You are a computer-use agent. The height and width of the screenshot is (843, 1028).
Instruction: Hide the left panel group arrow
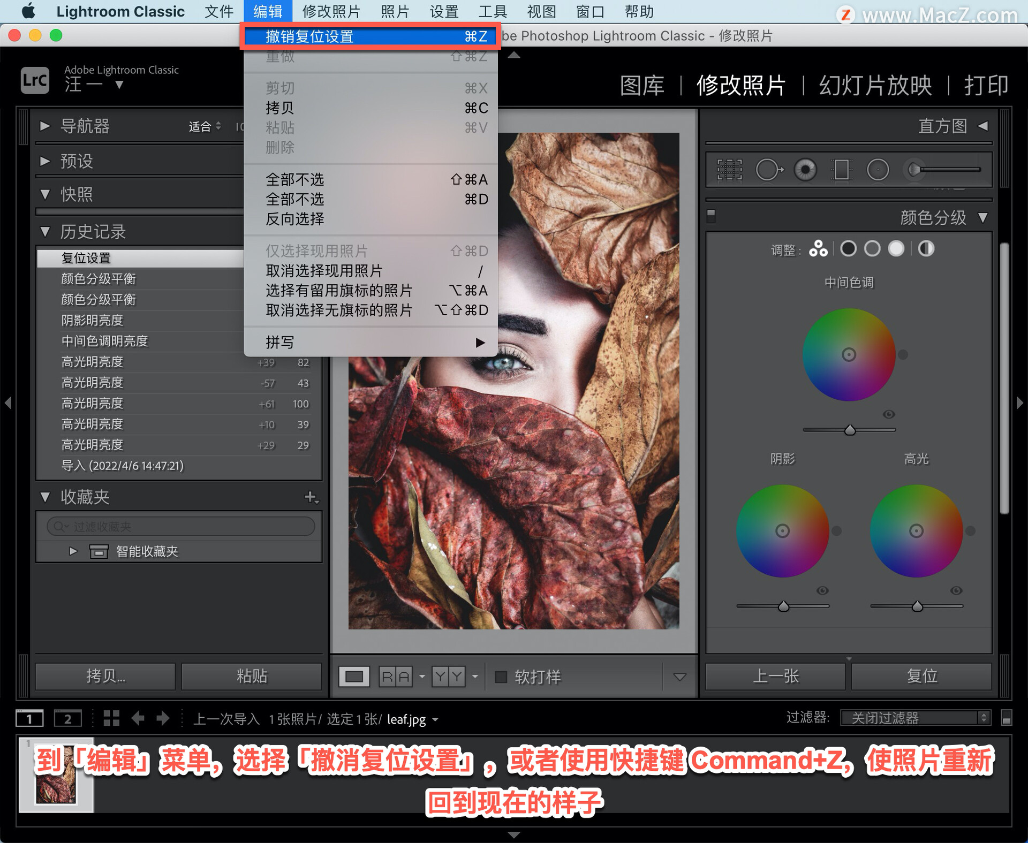pyautogui.click(x=8, y=402)
